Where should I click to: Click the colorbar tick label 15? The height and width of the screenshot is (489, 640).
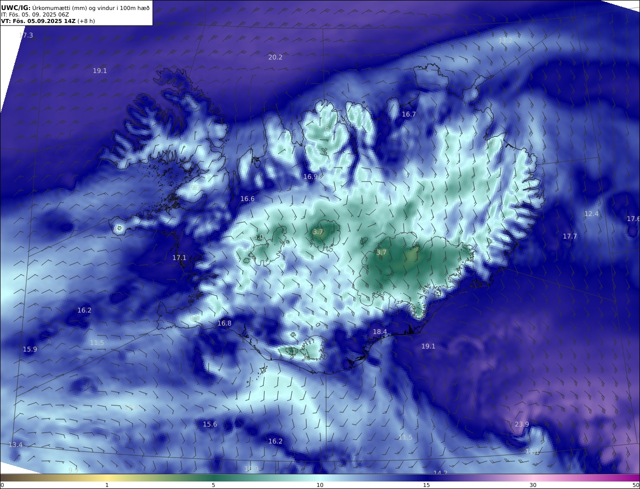426,485
